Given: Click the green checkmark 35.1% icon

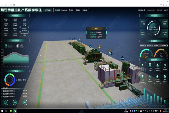Looking at the screenshot, I should click(x=6, y=46).
